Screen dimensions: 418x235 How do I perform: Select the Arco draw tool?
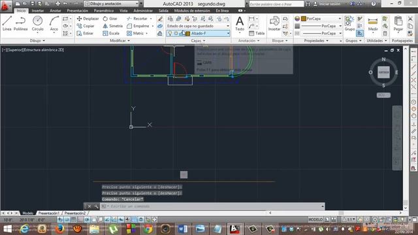[54, 23]
